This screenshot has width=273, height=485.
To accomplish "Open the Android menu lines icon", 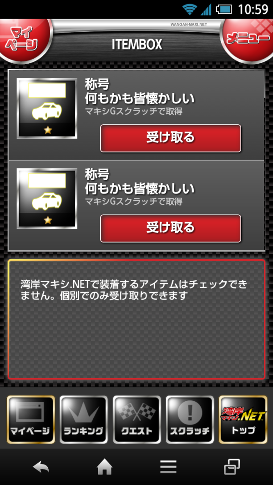I will coord(168,467).
